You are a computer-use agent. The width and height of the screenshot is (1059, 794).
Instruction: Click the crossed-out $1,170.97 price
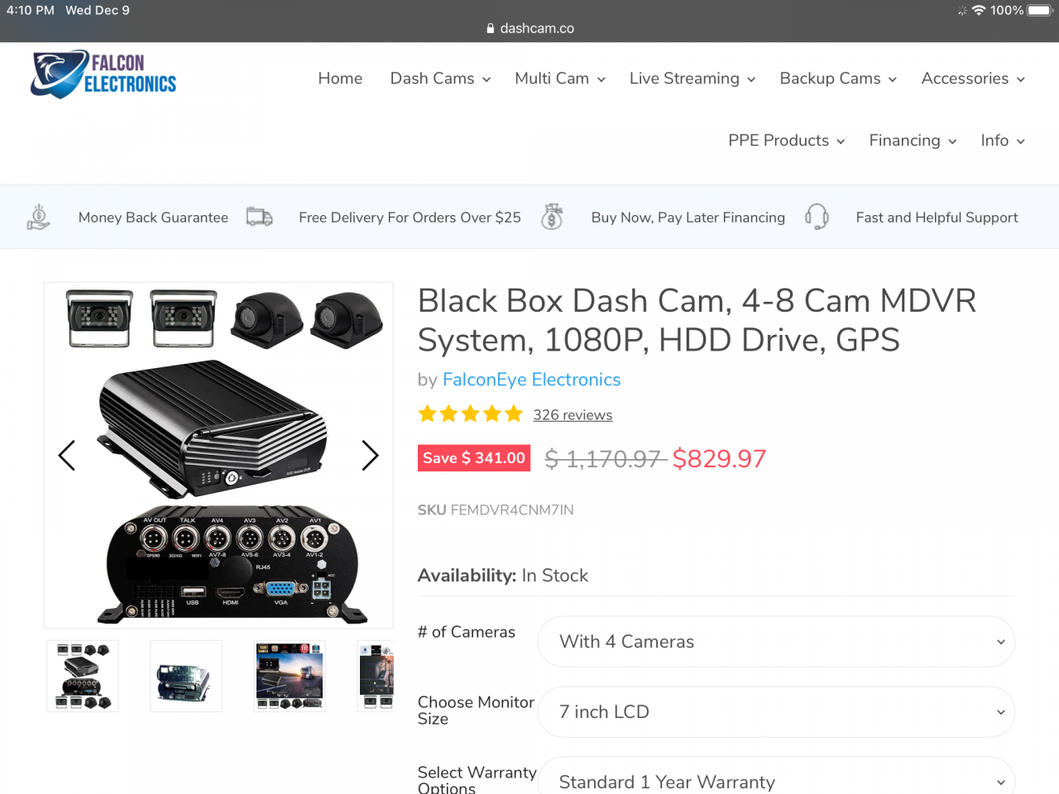(x=606, y=458)
